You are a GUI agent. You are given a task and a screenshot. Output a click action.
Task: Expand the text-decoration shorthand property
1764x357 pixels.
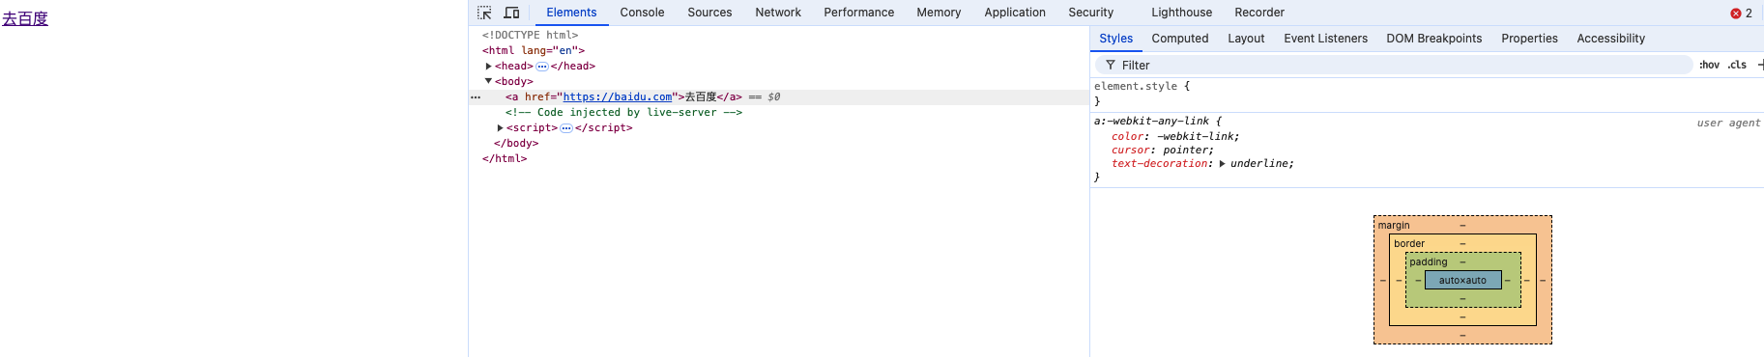coord(1223,164)
